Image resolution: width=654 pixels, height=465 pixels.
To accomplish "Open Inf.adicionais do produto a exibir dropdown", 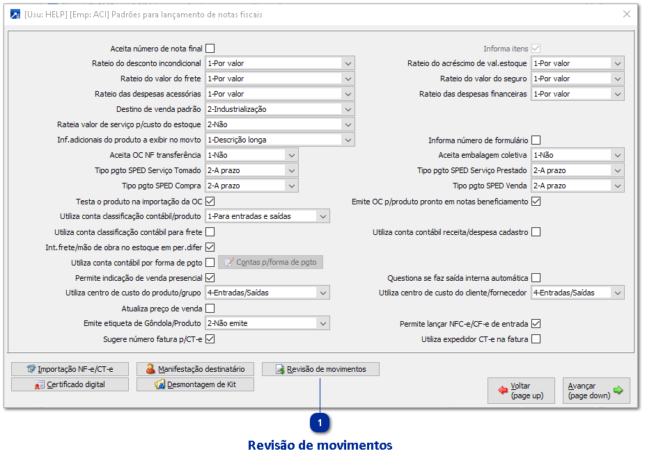I will 280,140.
